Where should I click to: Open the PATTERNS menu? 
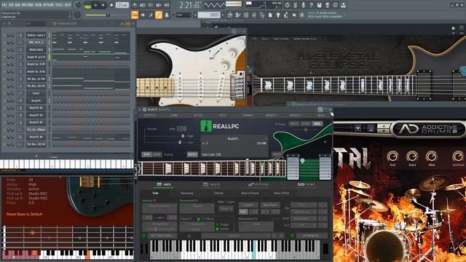(x=28, y=5)
